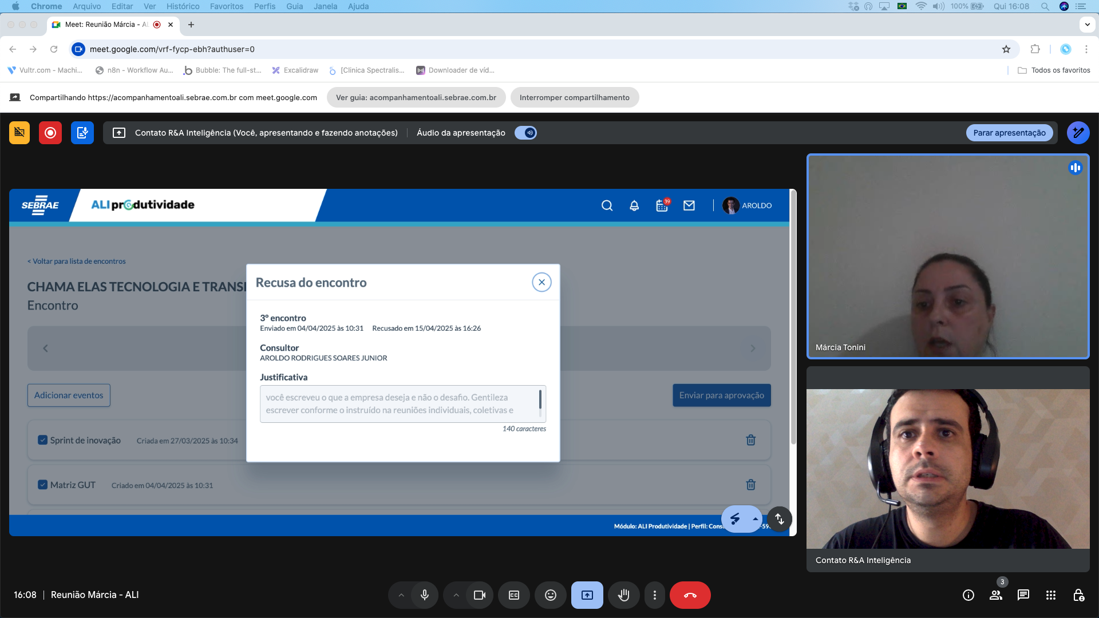Open the Favoritos menu
Screen dimensions: 1099x618
click(226, 6)
